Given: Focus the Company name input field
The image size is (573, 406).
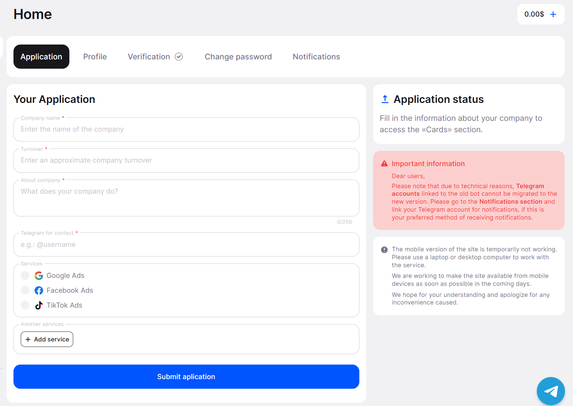Looking at the screenshot, I should (186, 129).
